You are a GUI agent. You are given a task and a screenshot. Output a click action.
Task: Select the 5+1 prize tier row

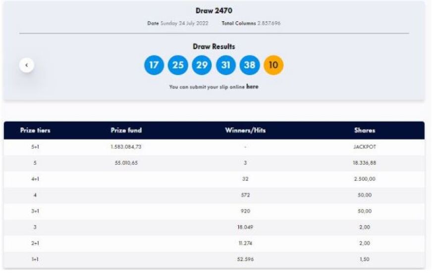click(x=35, y=147)
